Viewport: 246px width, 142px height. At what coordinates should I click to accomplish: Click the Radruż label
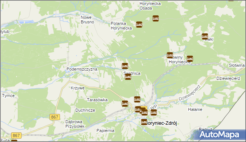tap(205, 129)
